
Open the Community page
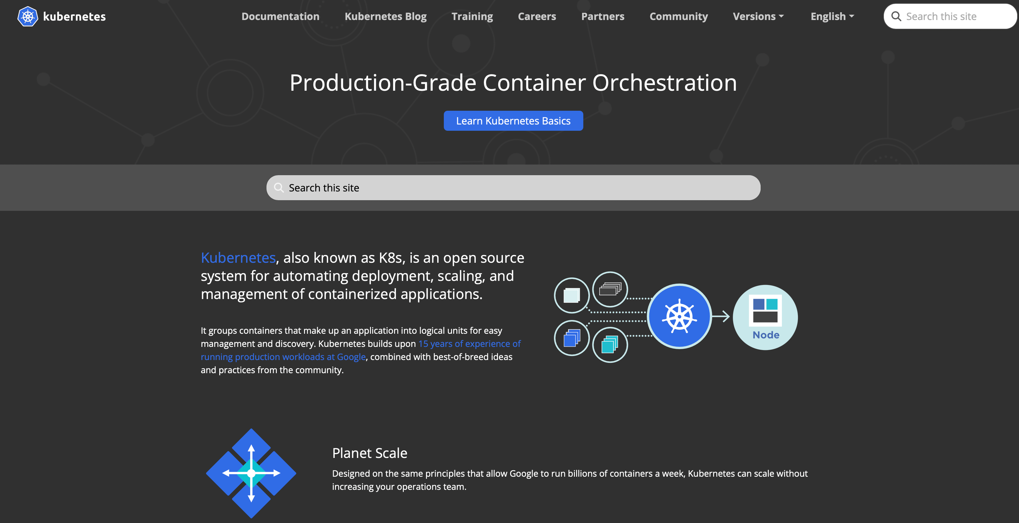678,16
